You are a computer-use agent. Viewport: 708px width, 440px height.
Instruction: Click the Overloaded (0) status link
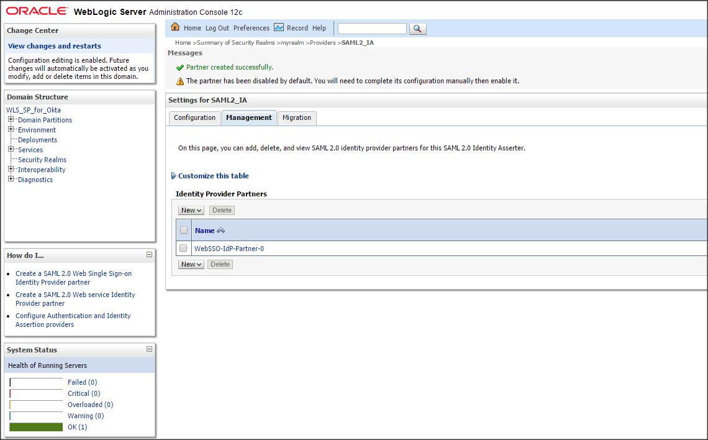point(90,405)
